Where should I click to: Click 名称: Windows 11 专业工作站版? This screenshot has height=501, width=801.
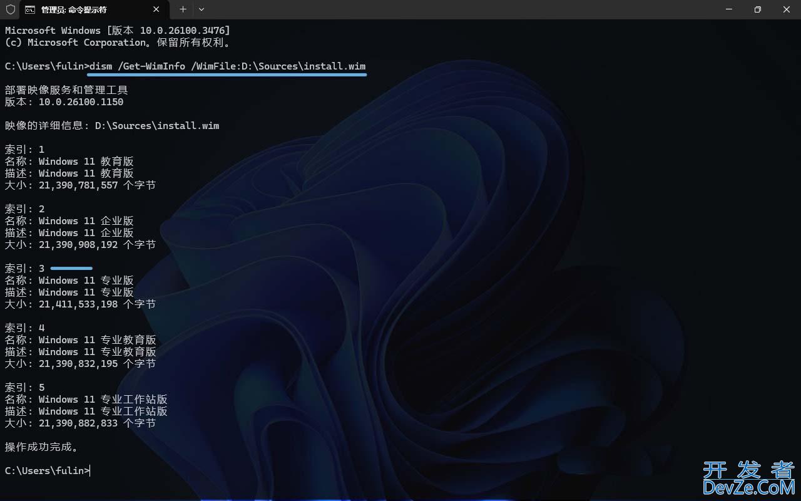[x=86, y=400]
